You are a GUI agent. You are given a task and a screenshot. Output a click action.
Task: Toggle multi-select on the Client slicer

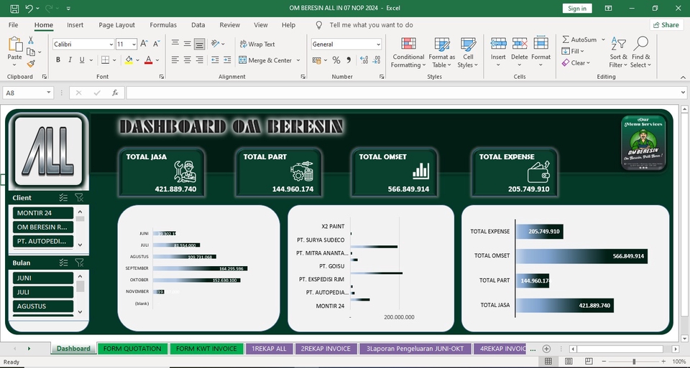[63, 198]
